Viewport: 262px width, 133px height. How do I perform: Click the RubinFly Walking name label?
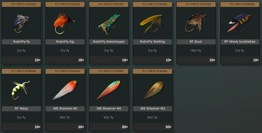pyautogui.click(x=152, y=42)
